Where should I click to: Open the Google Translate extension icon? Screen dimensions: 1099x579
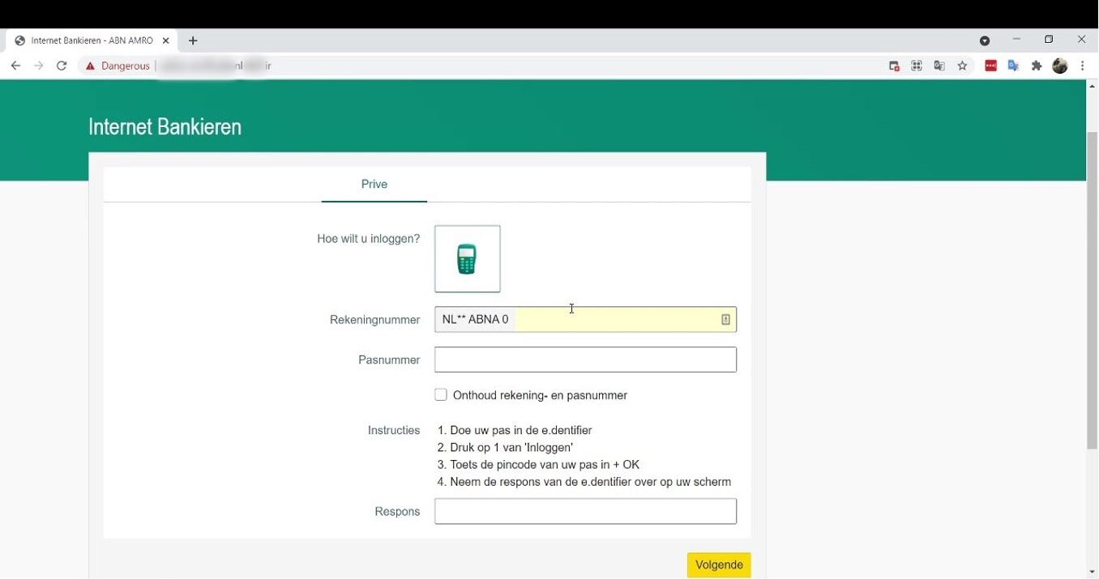pos(1013,66)
